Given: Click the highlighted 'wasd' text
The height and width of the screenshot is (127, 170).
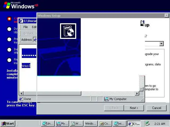Looking at the screenshot, I should coord(26,66).
